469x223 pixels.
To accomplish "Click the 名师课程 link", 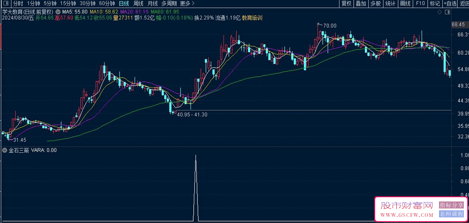I will 451,214.
